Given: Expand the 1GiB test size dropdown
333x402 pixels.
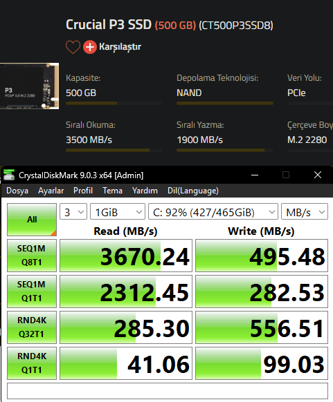Looking at the screenshot, I should coord(118,212).
